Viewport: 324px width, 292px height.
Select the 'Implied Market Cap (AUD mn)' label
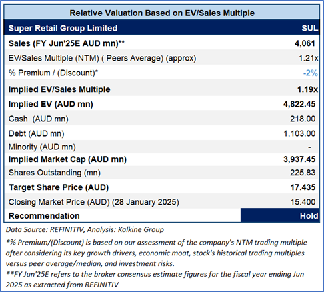pyautogui.click(x=67, y=159)
